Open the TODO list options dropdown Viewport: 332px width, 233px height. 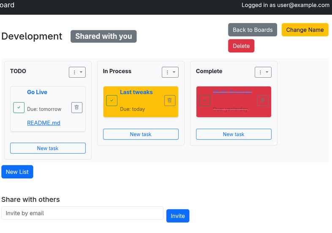pyautogui.click(x=77, y=72)
